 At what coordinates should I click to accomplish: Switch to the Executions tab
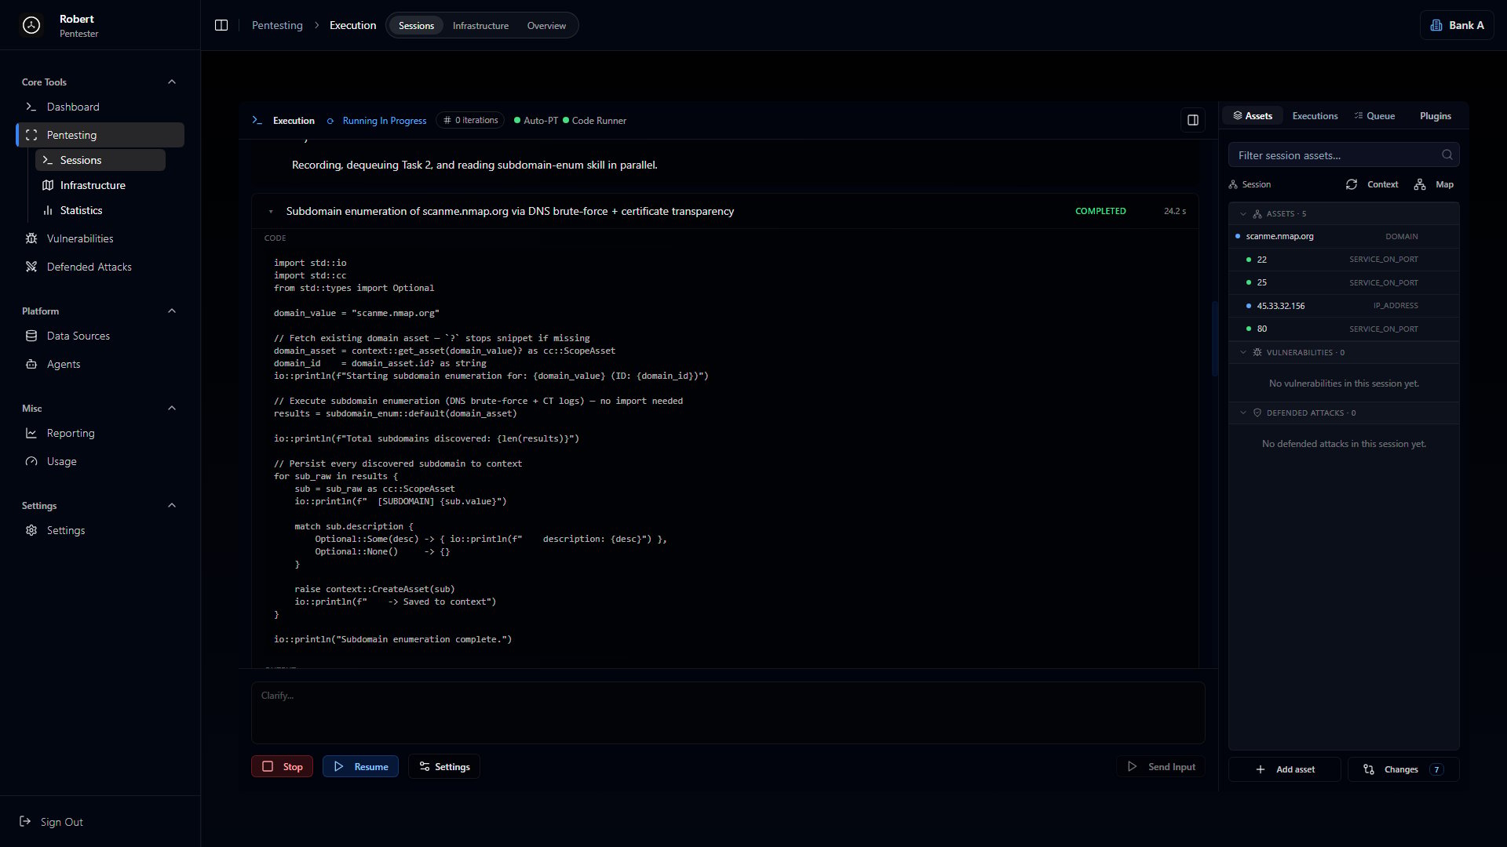1315,116
